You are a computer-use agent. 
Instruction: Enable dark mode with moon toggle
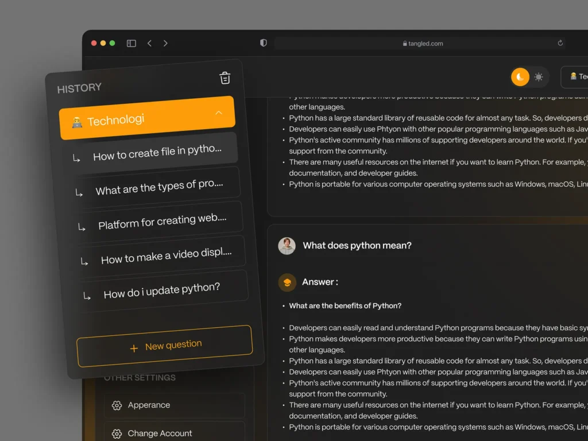(520, 77)
